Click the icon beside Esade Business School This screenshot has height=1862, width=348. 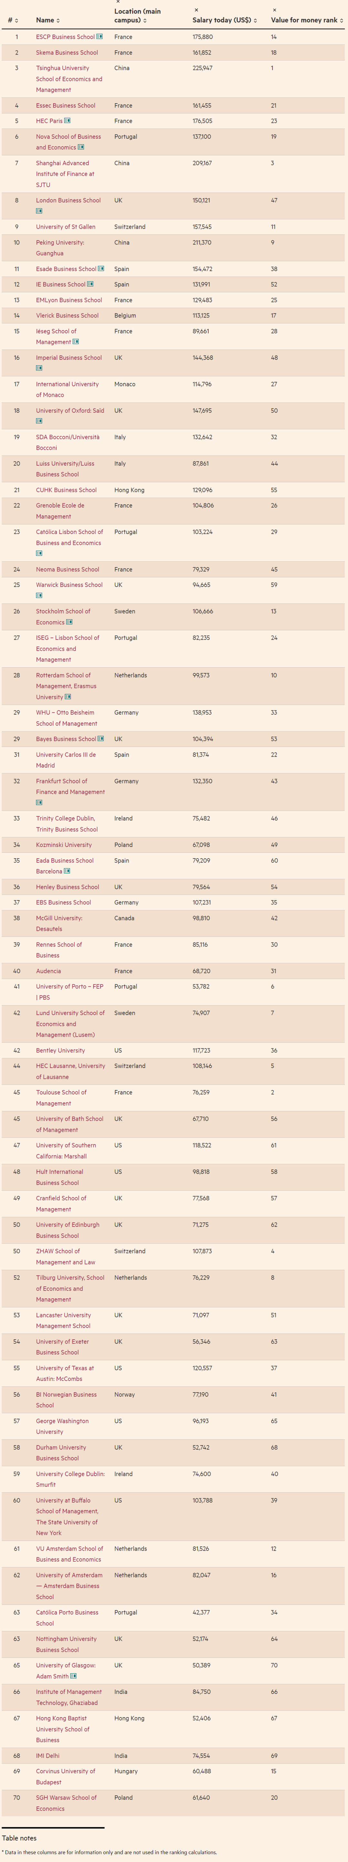(101, 269)
